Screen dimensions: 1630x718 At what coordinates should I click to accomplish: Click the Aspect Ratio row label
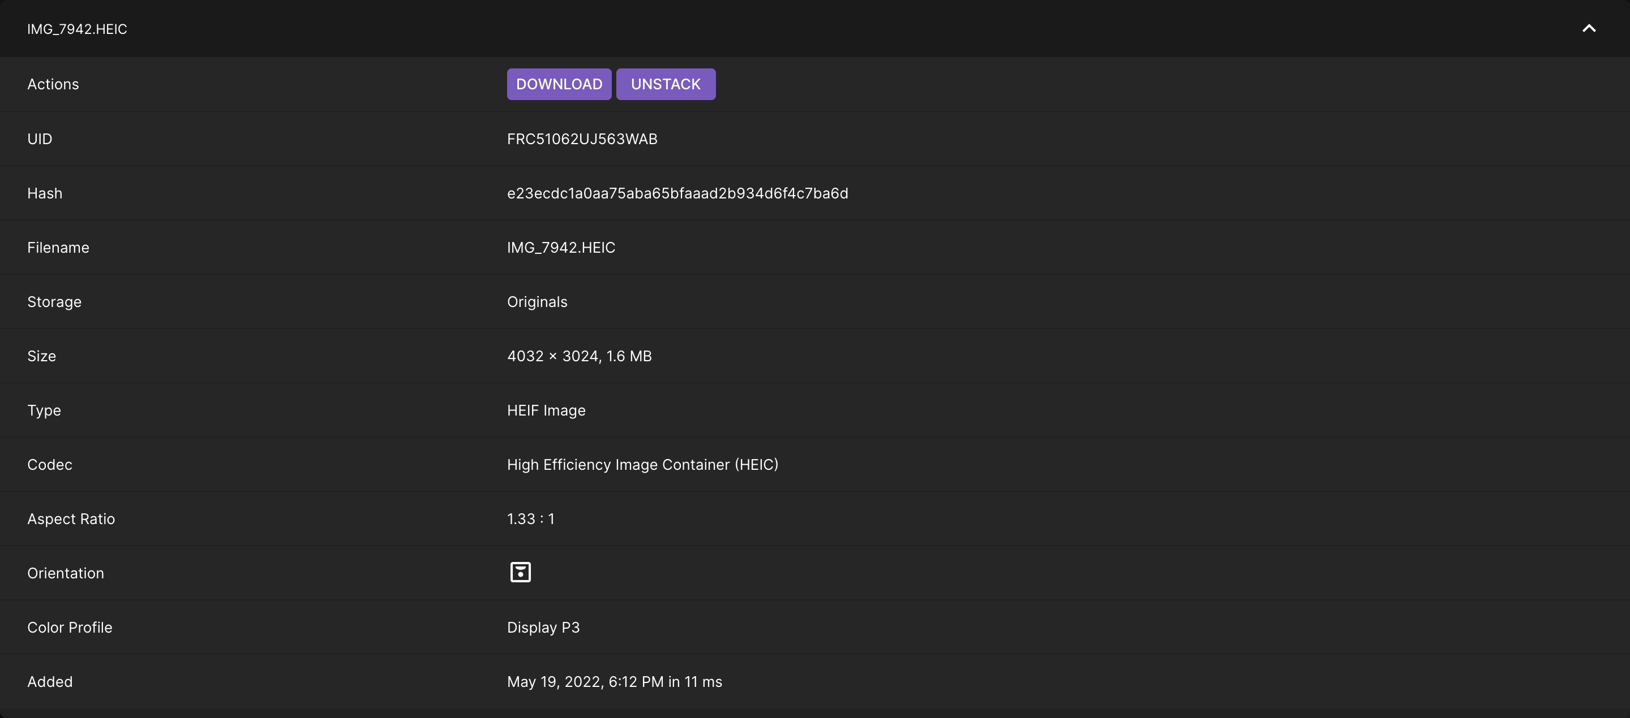tap(71, 519)
